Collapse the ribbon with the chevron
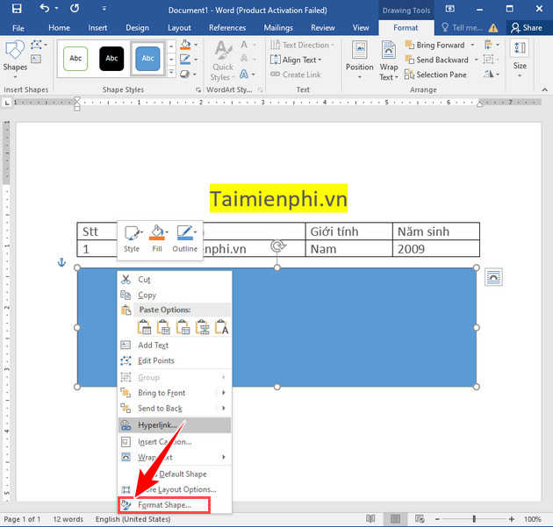553x527 pixels. pos(545,89)
